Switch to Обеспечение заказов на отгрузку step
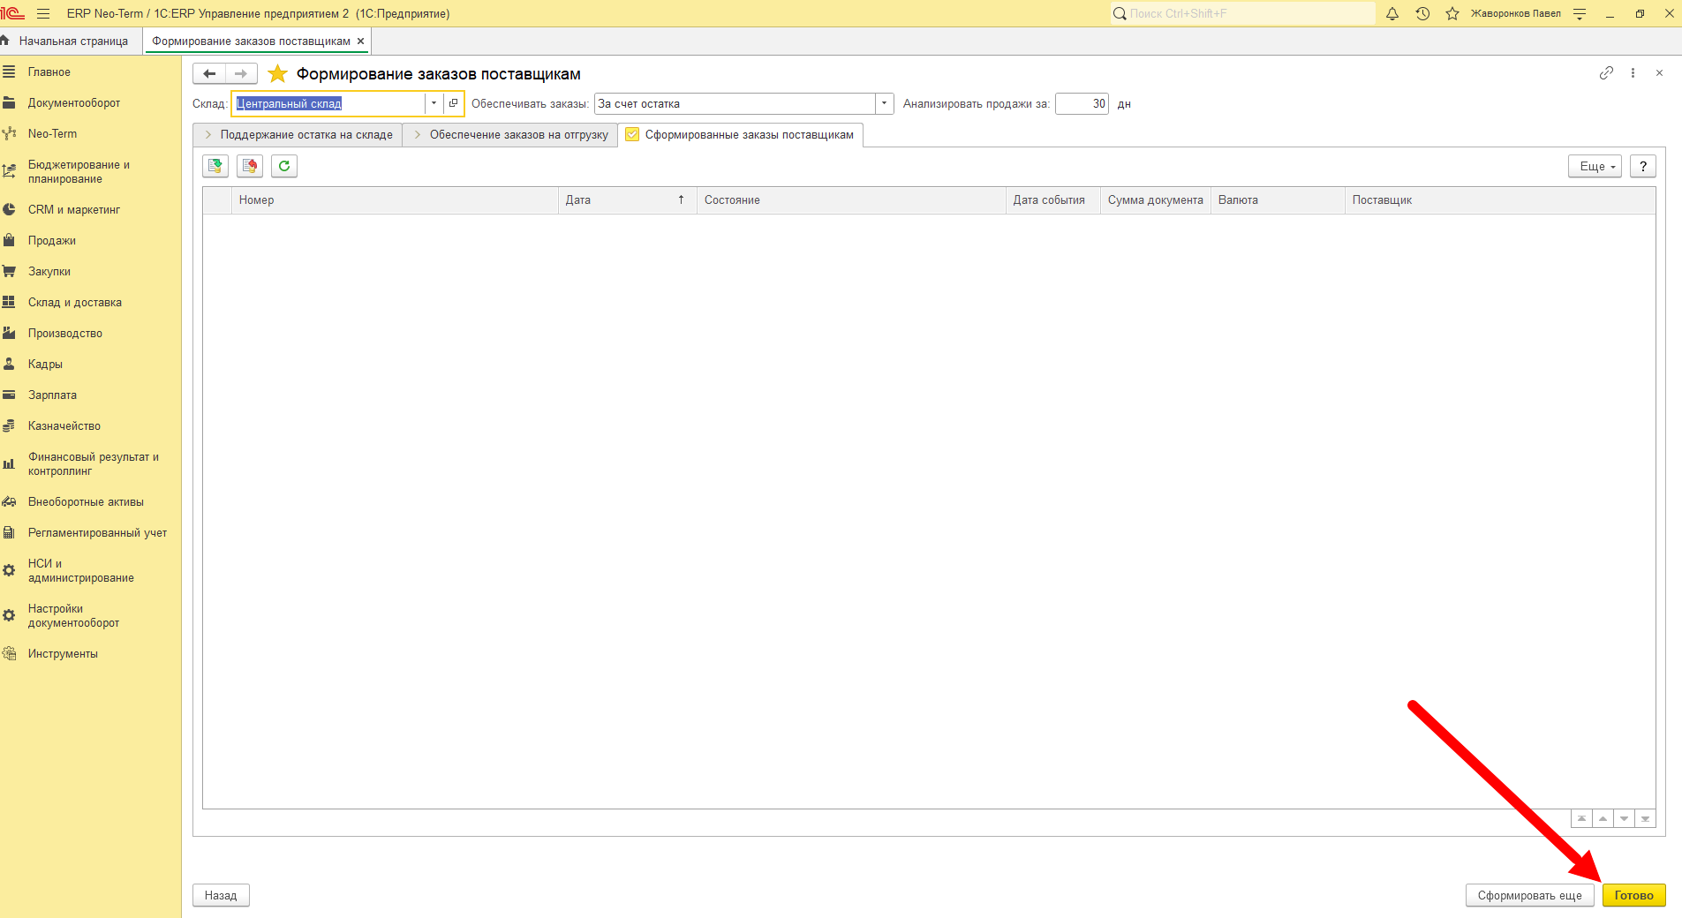The width and height of the screenshot is (1682, 918). coord(510,135)
